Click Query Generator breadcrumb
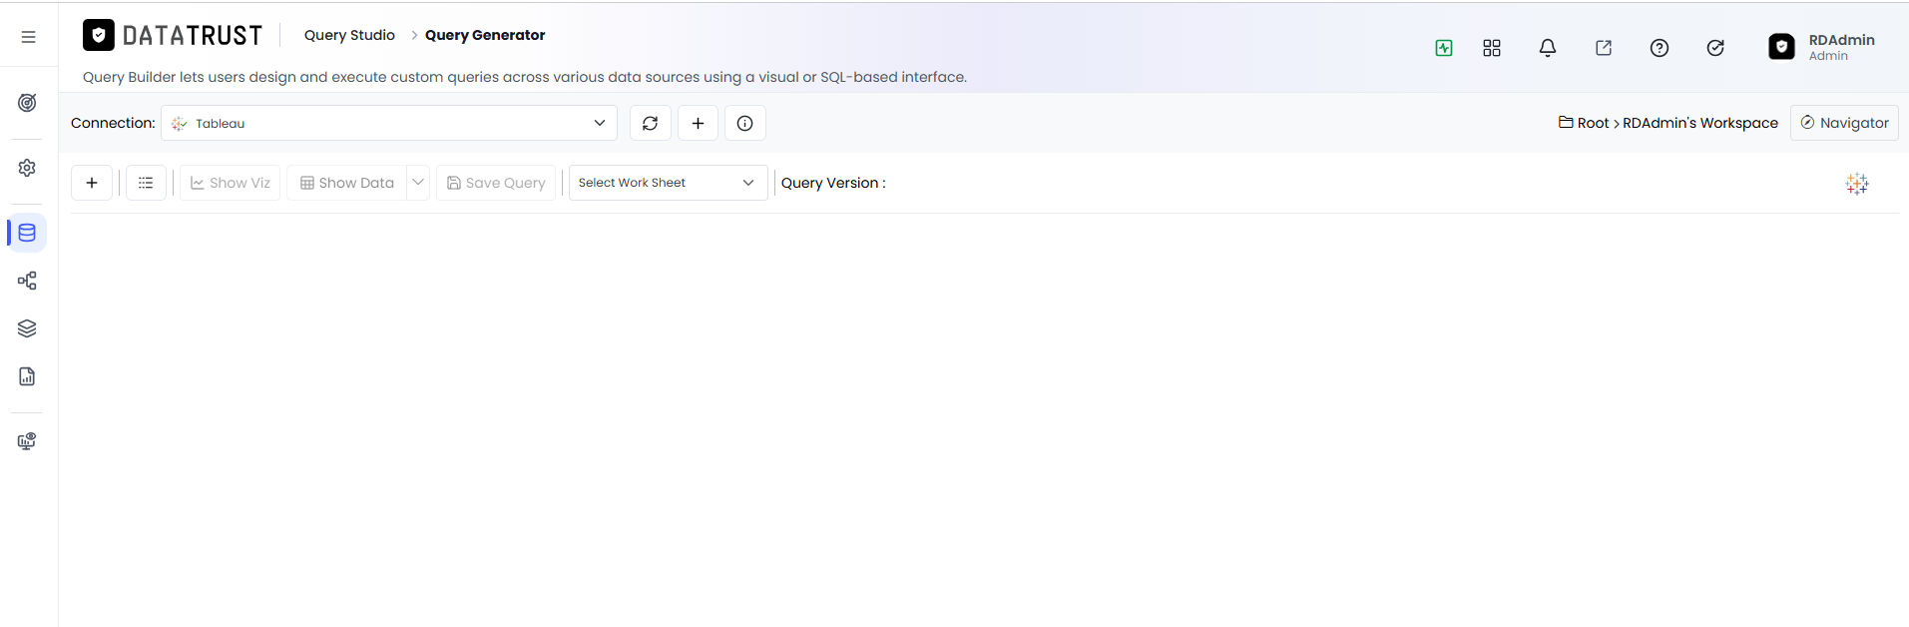Screen dimensions: 1909x627 pos(485,35)
